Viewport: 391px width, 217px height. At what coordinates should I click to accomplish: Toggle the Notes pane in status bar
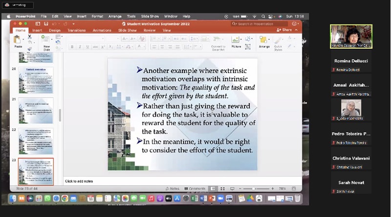pyautogui.click(x=172, y=189)
